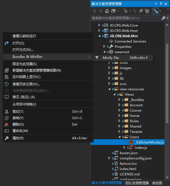Image resolution: width=170 pixels, height=186 pixels.
Task: Open the Solution Explorer window options dropdown
Action: tap(156, 4)
